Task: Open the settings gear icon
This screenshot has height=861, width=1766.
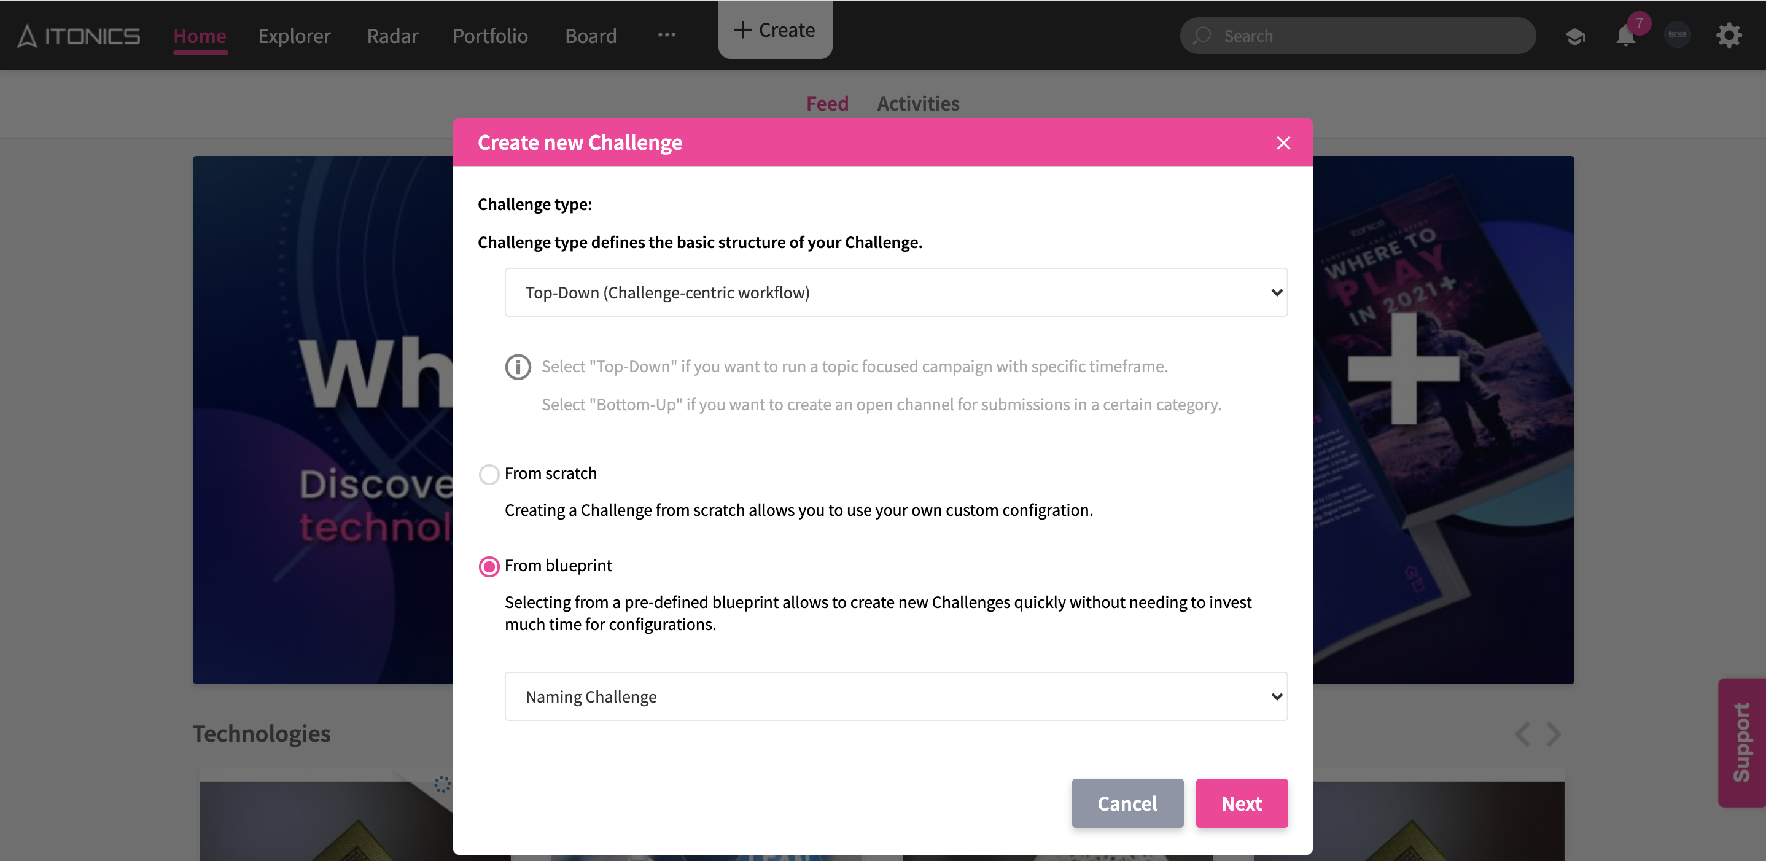Action: pyautogui.click(x=1729, y=36)
